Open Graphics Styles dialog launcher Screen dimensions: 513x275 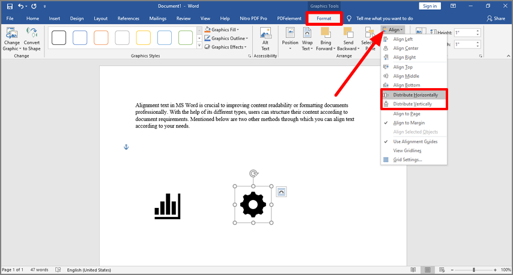pyautogui.click(x=250, y=56)
